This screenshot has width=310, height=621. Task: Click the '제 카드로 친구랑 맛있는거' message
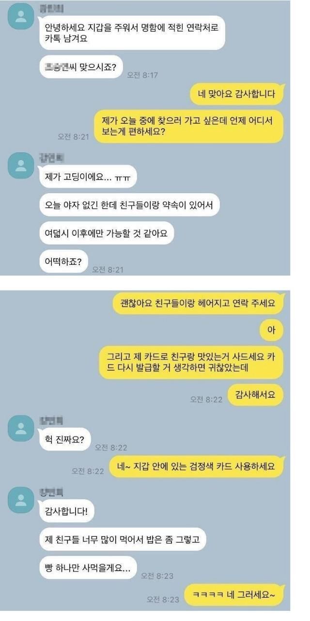click(191, 362)
